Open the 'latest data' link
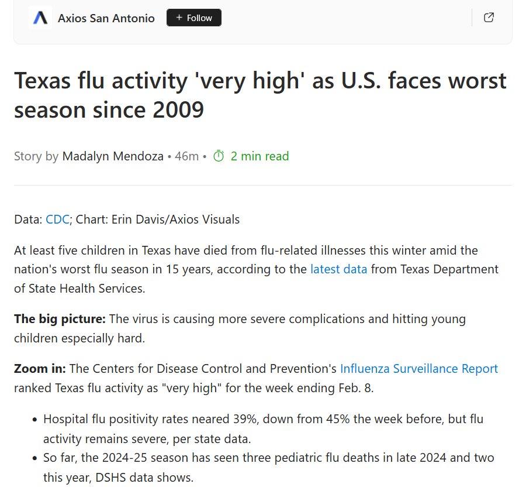Screen dimensions: 519x494 click(338, 269)
